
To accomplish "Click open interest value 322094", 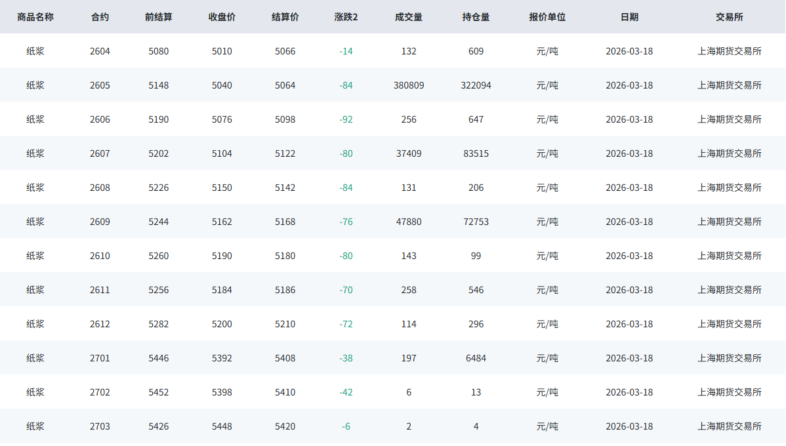I will (476, 85).
